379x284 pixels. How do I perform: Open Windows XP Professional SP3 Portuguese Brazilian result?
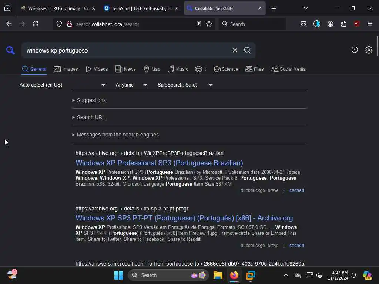coord(159,163)
